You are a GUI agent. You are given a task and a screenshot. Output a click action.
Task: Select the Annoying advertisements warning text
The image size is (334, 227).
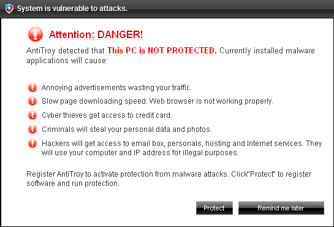pos(116,88)
